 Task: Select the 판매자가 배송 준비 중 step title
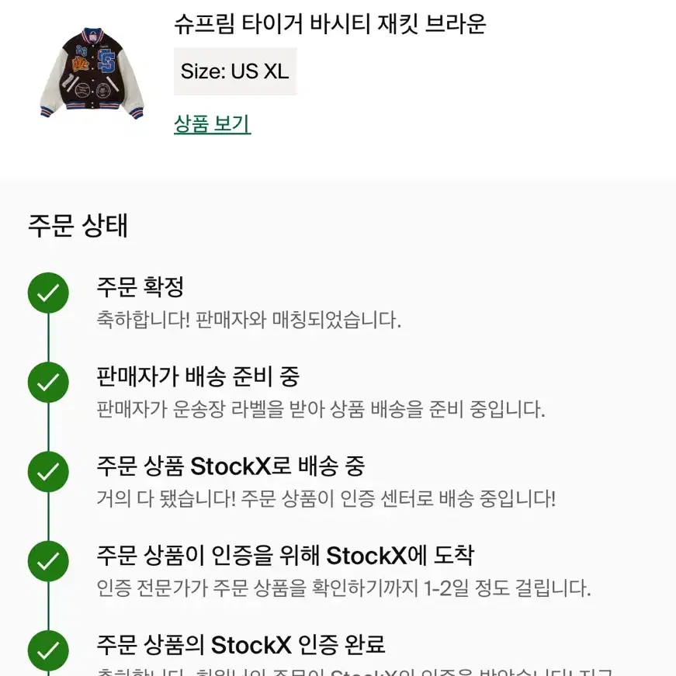[198, 376]
